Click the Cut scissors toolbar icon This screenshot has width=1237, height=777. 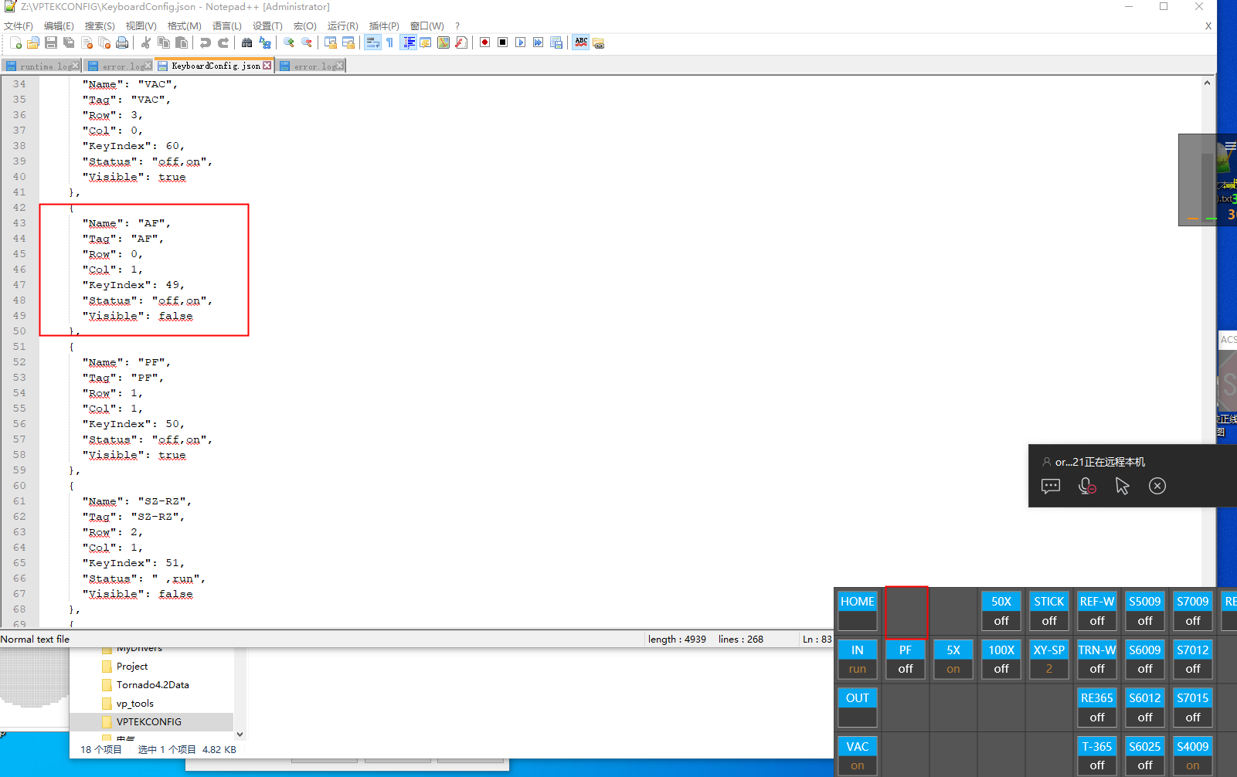[x=145, y=42]
